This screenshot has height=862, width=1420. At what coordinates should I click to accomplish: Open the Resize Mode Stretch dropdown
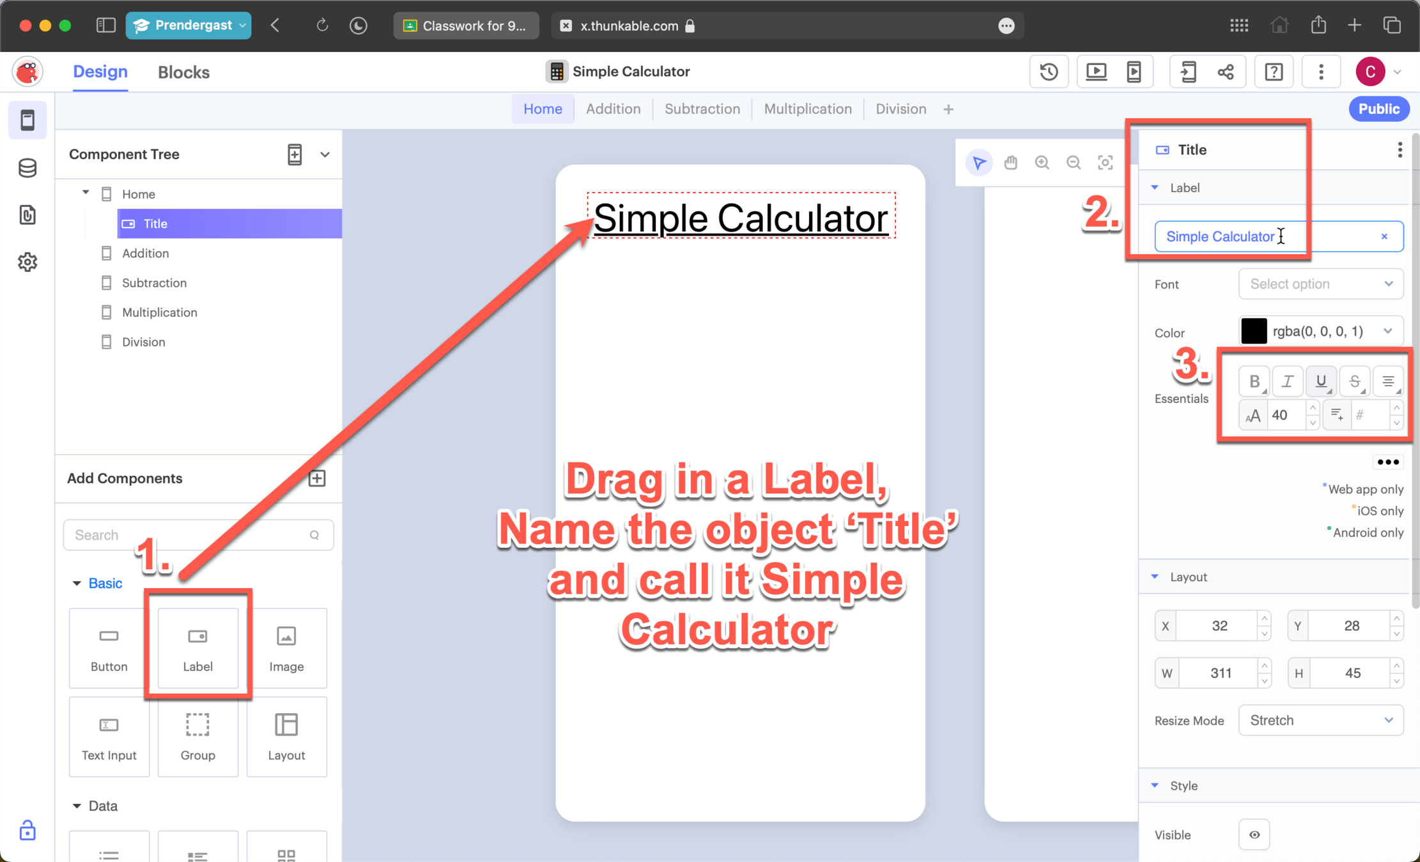(1320, 720)
